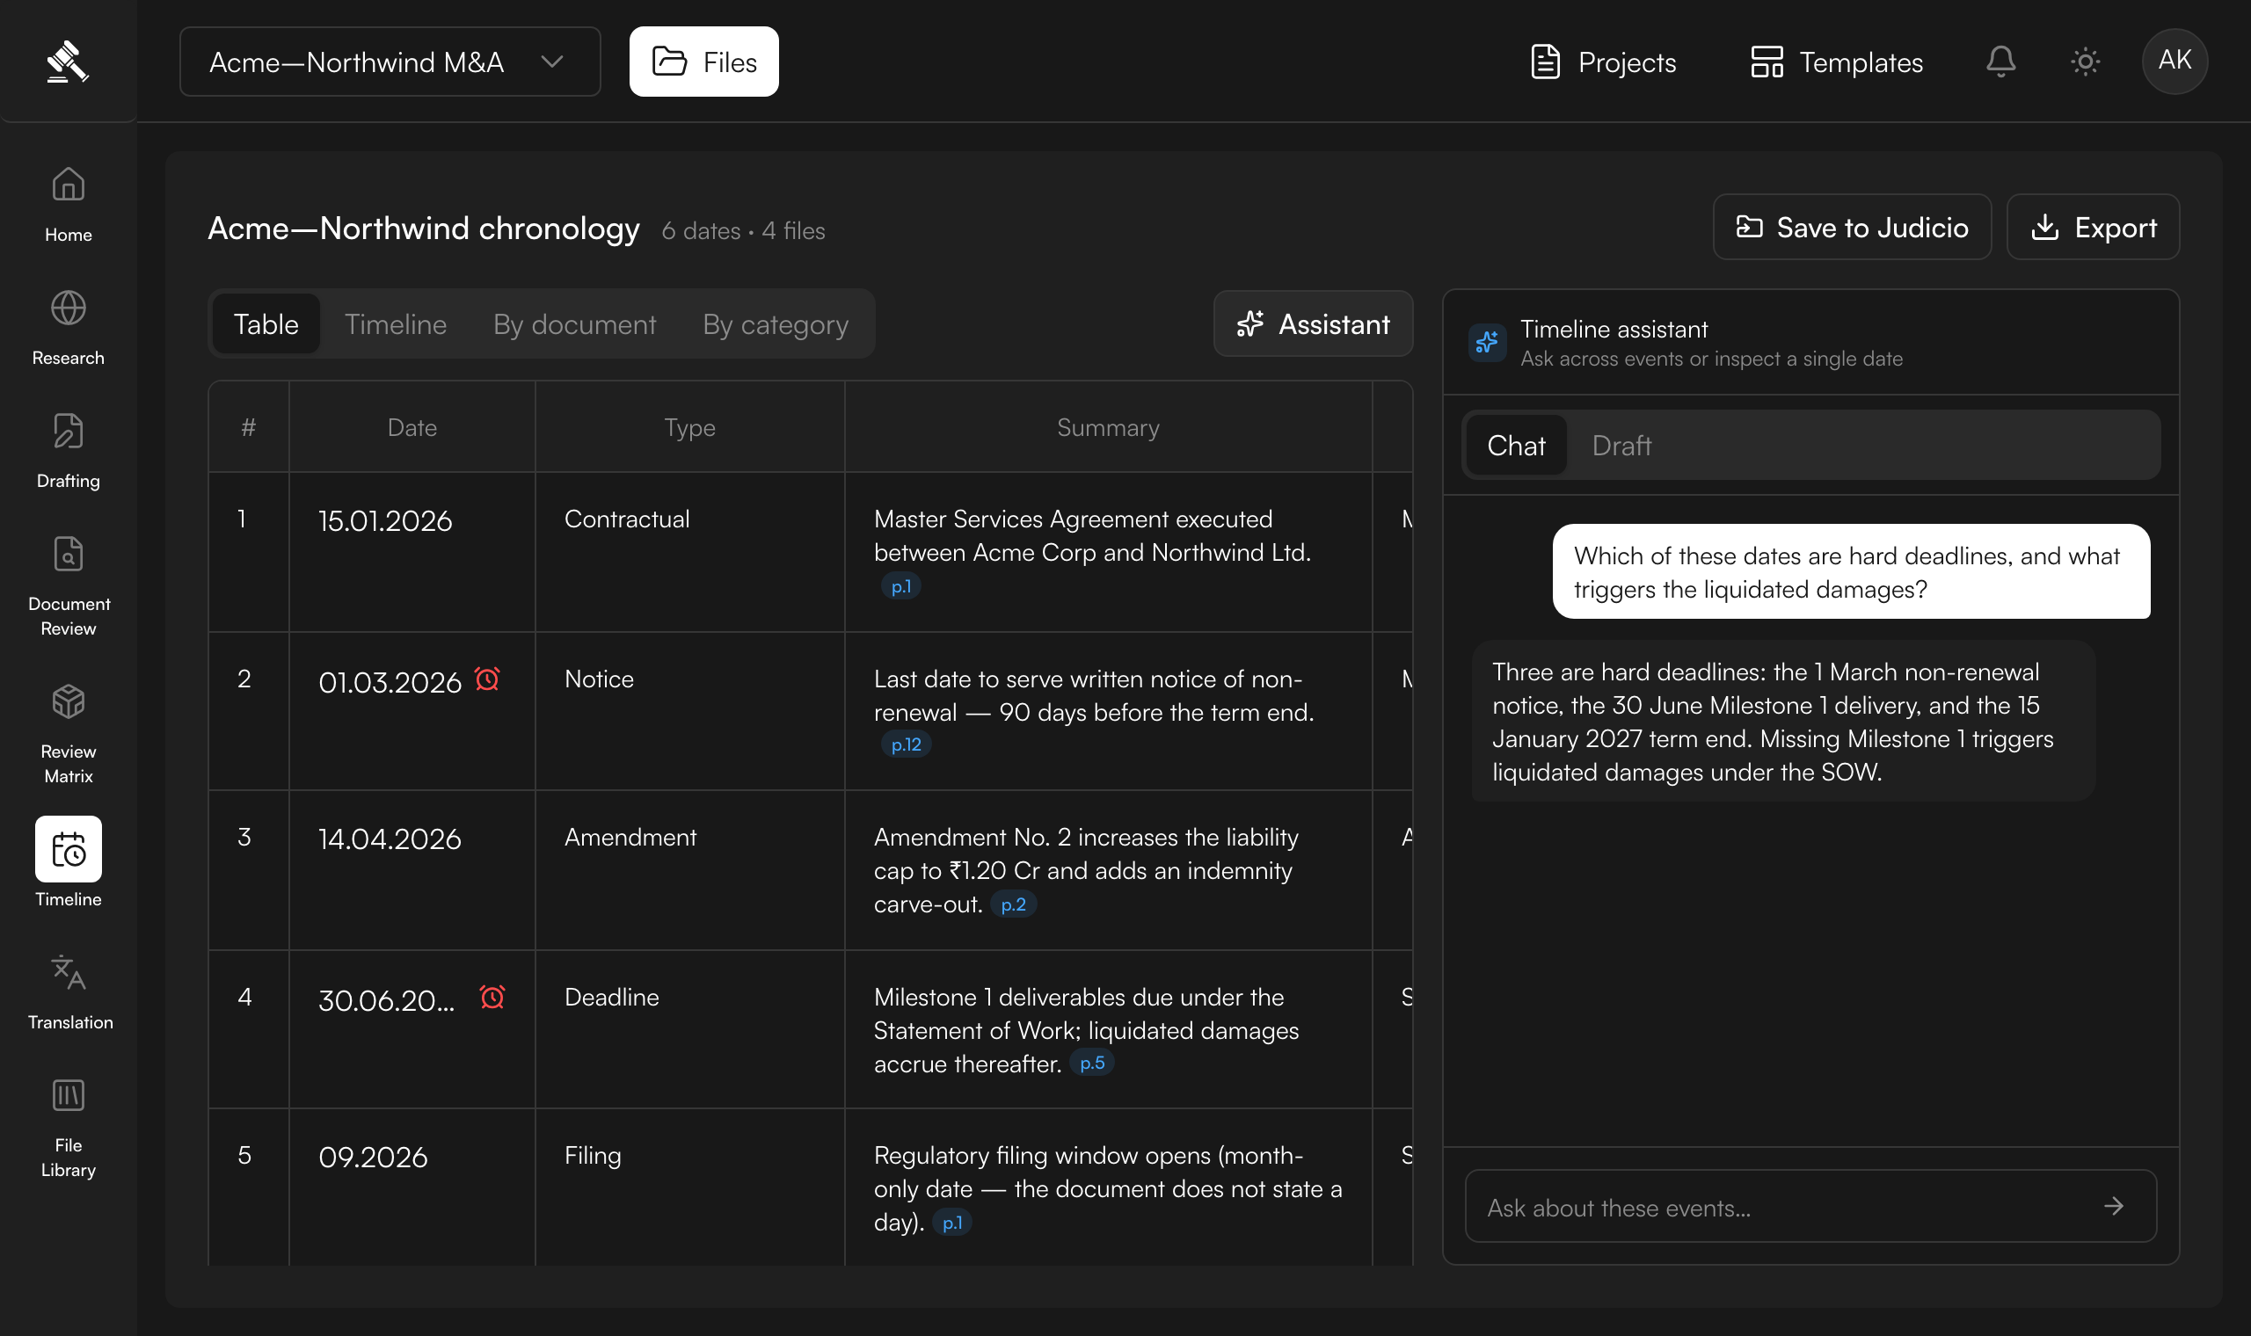Click the Type column header
Image resolution: width=2251 pixels, height=1336 pixels.
[689, 426]
